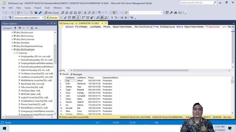
Task: Click the Results to Grid icon
Action: [x=102, y=18]
